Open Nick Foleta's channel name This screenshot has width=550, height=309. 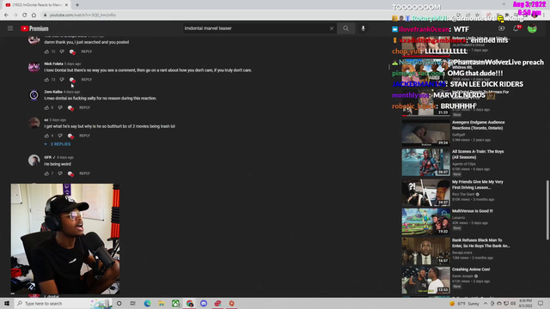(53, 64)
